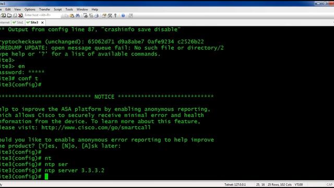
Task: Open Global Options tools toolbar icon
Action: click(110, 15)
